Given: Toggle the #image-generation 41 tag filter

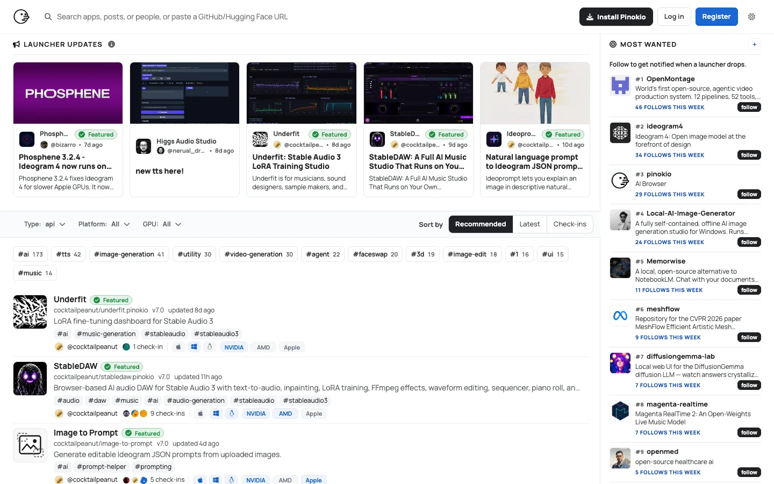Looking at the screenshot, I should [129, 254].
